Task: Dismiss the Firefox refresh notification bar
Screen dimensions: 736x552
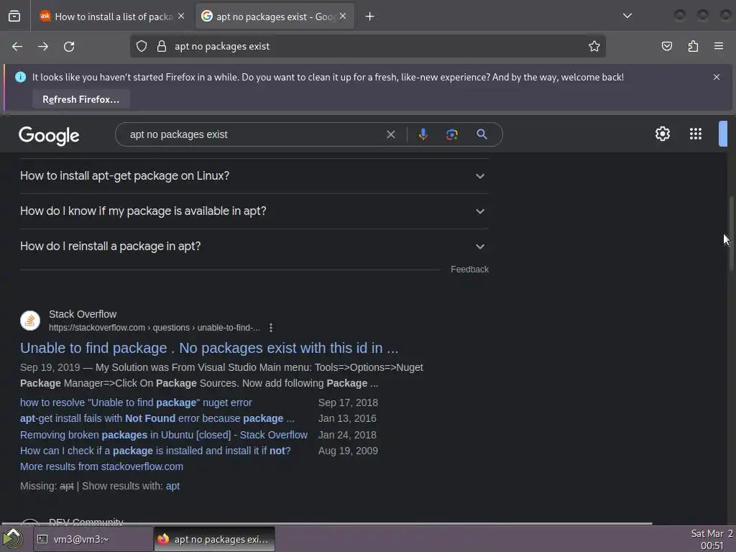Action: coord(717,77)
